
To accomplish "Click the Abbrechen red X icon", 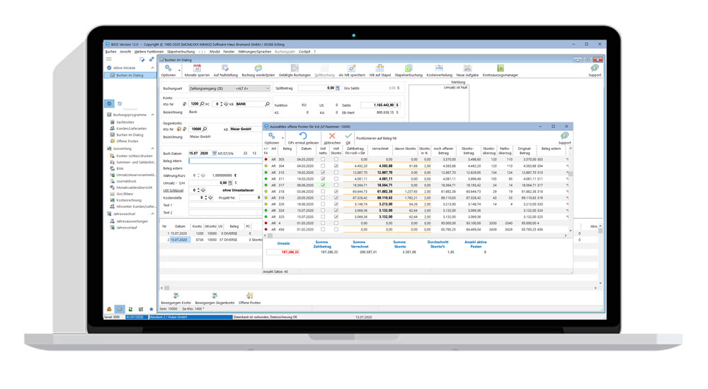I will click(x=332, y=136).
